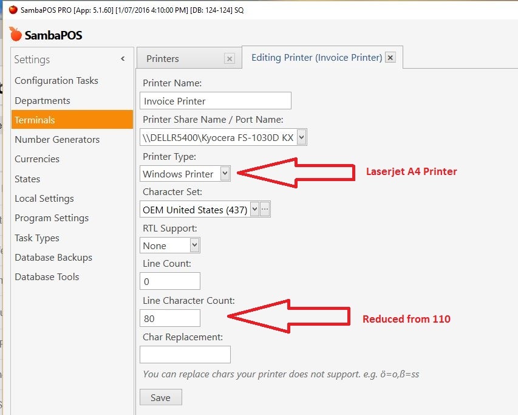This screenshot has width=518, height=415.
Task: Close the Editing Printer tab
Action: [390, 58]
